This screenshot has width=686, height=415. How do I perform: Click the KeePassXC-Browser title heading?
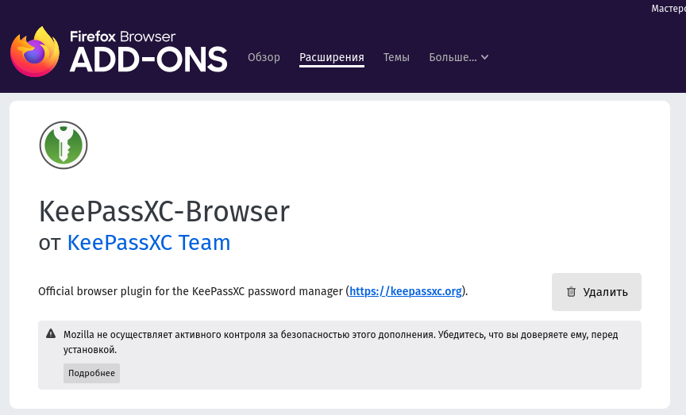164,211
